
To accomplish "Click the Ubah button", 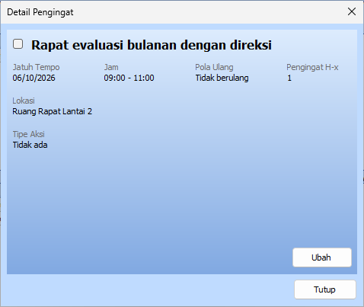I will tap(322, 257).
